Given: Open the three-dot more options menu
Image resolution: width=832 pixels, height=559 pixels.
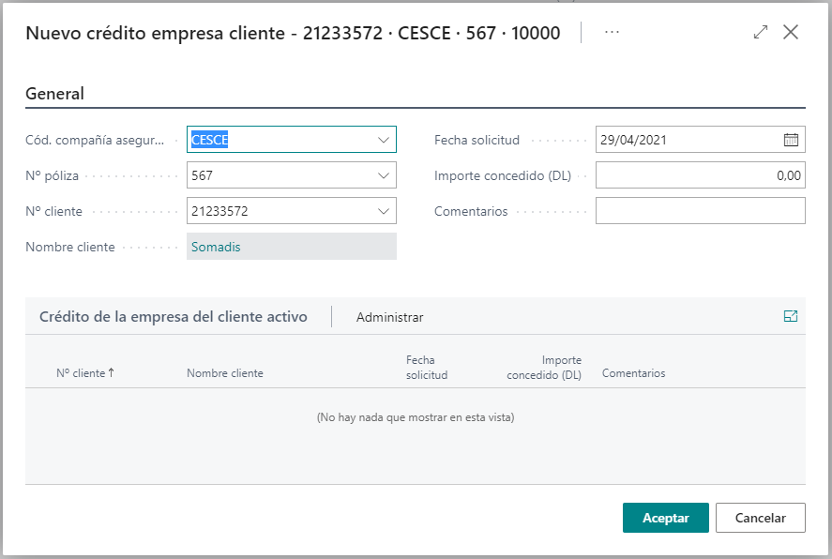Looking at the screenshot, I should point(612,32).
